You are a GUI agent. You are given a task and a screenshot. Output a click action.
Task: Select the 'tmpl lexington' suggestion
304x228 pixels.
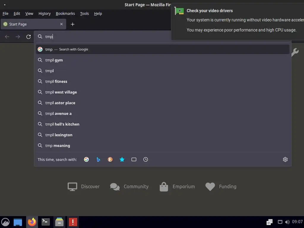pyautogui.click(x=163, y=135)
